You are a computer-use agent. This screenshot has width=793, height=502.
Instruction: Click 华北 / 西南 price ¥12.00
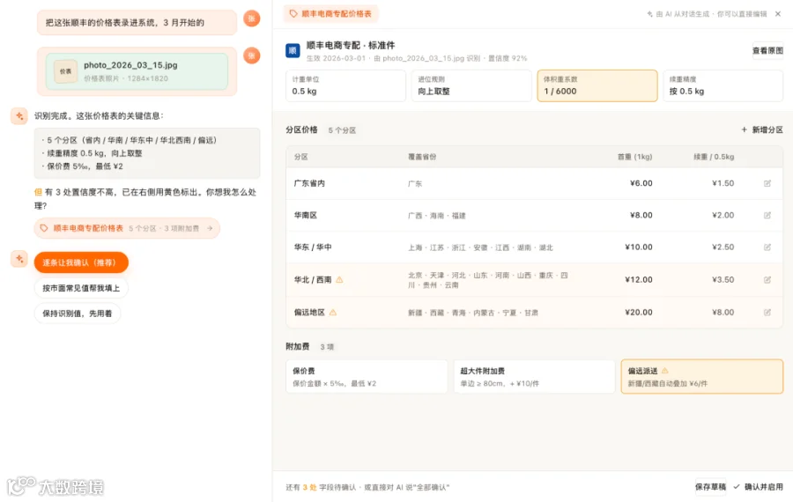click(x=639, y=279)
